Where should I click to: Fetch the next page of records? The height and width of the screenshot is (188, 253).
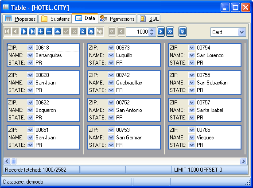tap(161, 31)
